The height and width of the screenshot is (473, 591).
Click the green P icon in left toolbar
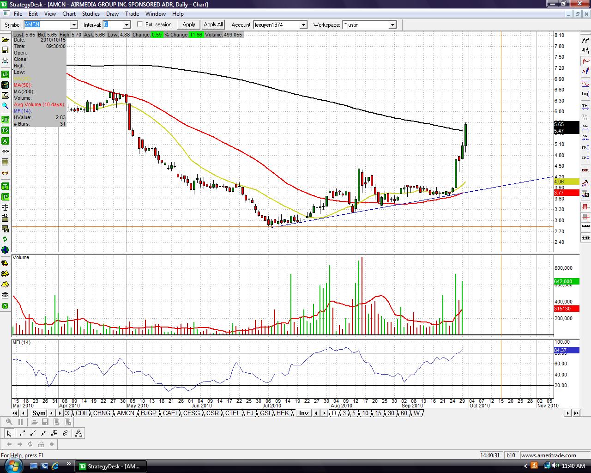click(x=5, y=197)
